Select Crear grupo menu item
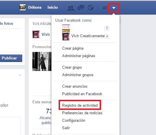Screen dimensions: 156x135 pyautogui.click(x=72, y=67)
